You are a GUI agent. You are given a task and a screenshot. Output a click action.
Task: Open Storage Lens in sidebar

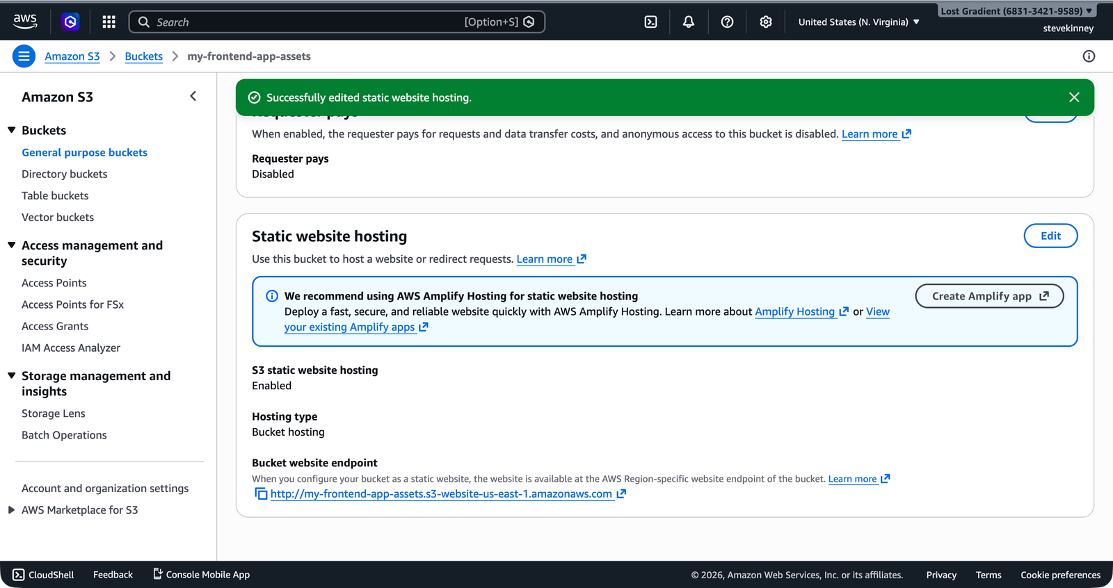(x=54, y=414)
